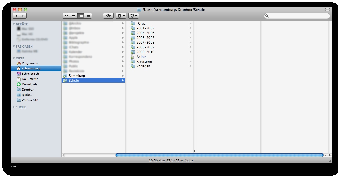Expand the _Orga folder arrow
Viewport: 338px width, 178px height.
[x=191, y=24]
